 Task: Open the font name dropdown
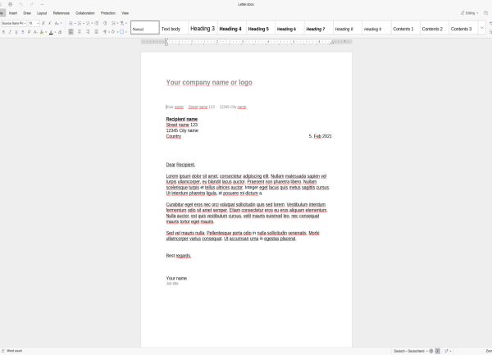(14, 23)
